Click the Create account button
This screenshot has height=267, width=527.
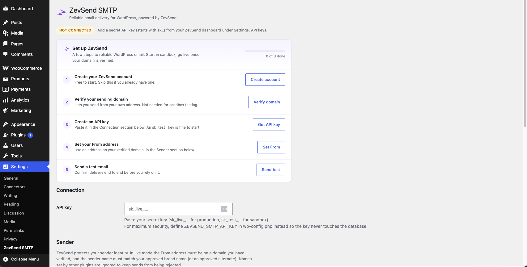pyautogui.click(x=265, y=80)
